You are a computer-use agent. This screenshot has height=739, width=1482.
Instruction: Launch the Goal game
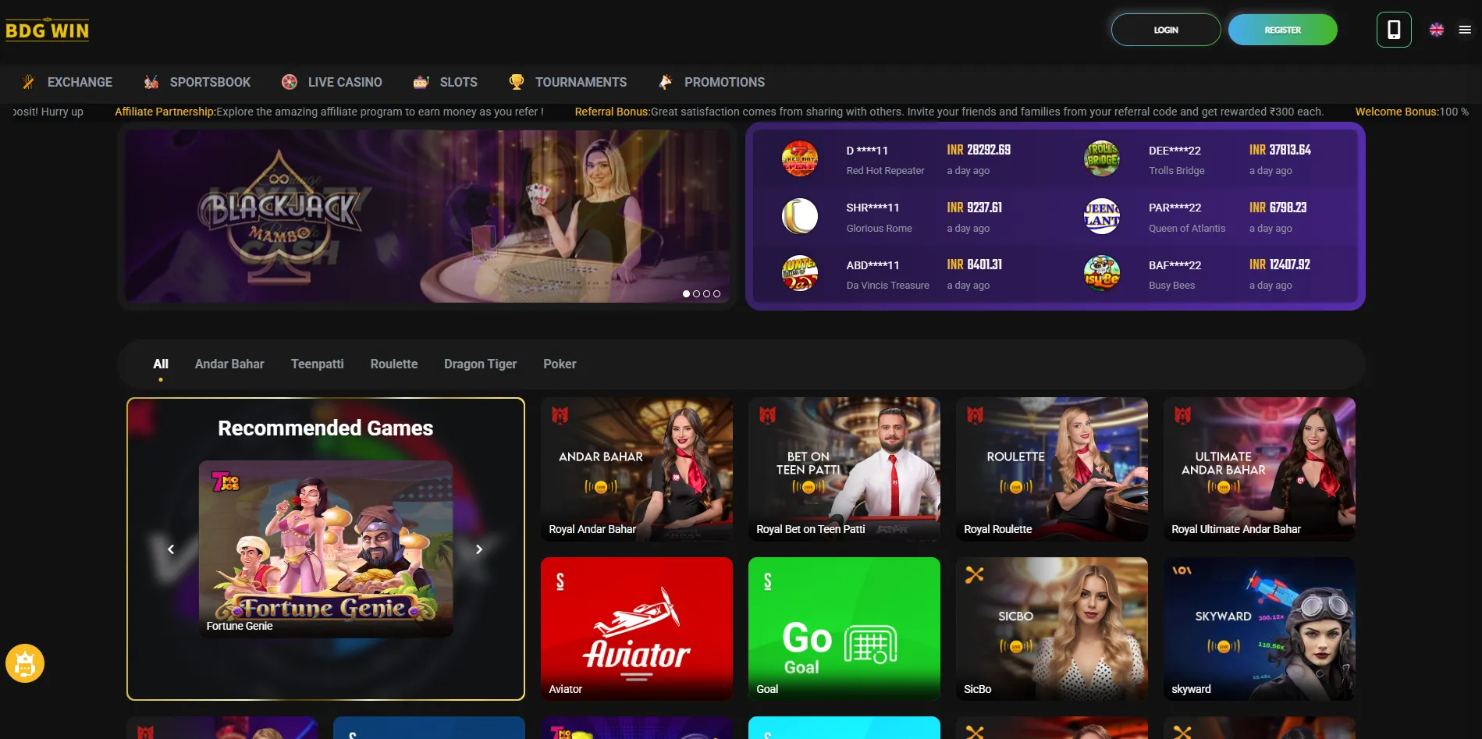pyautogui.click(x=844, y=629)
